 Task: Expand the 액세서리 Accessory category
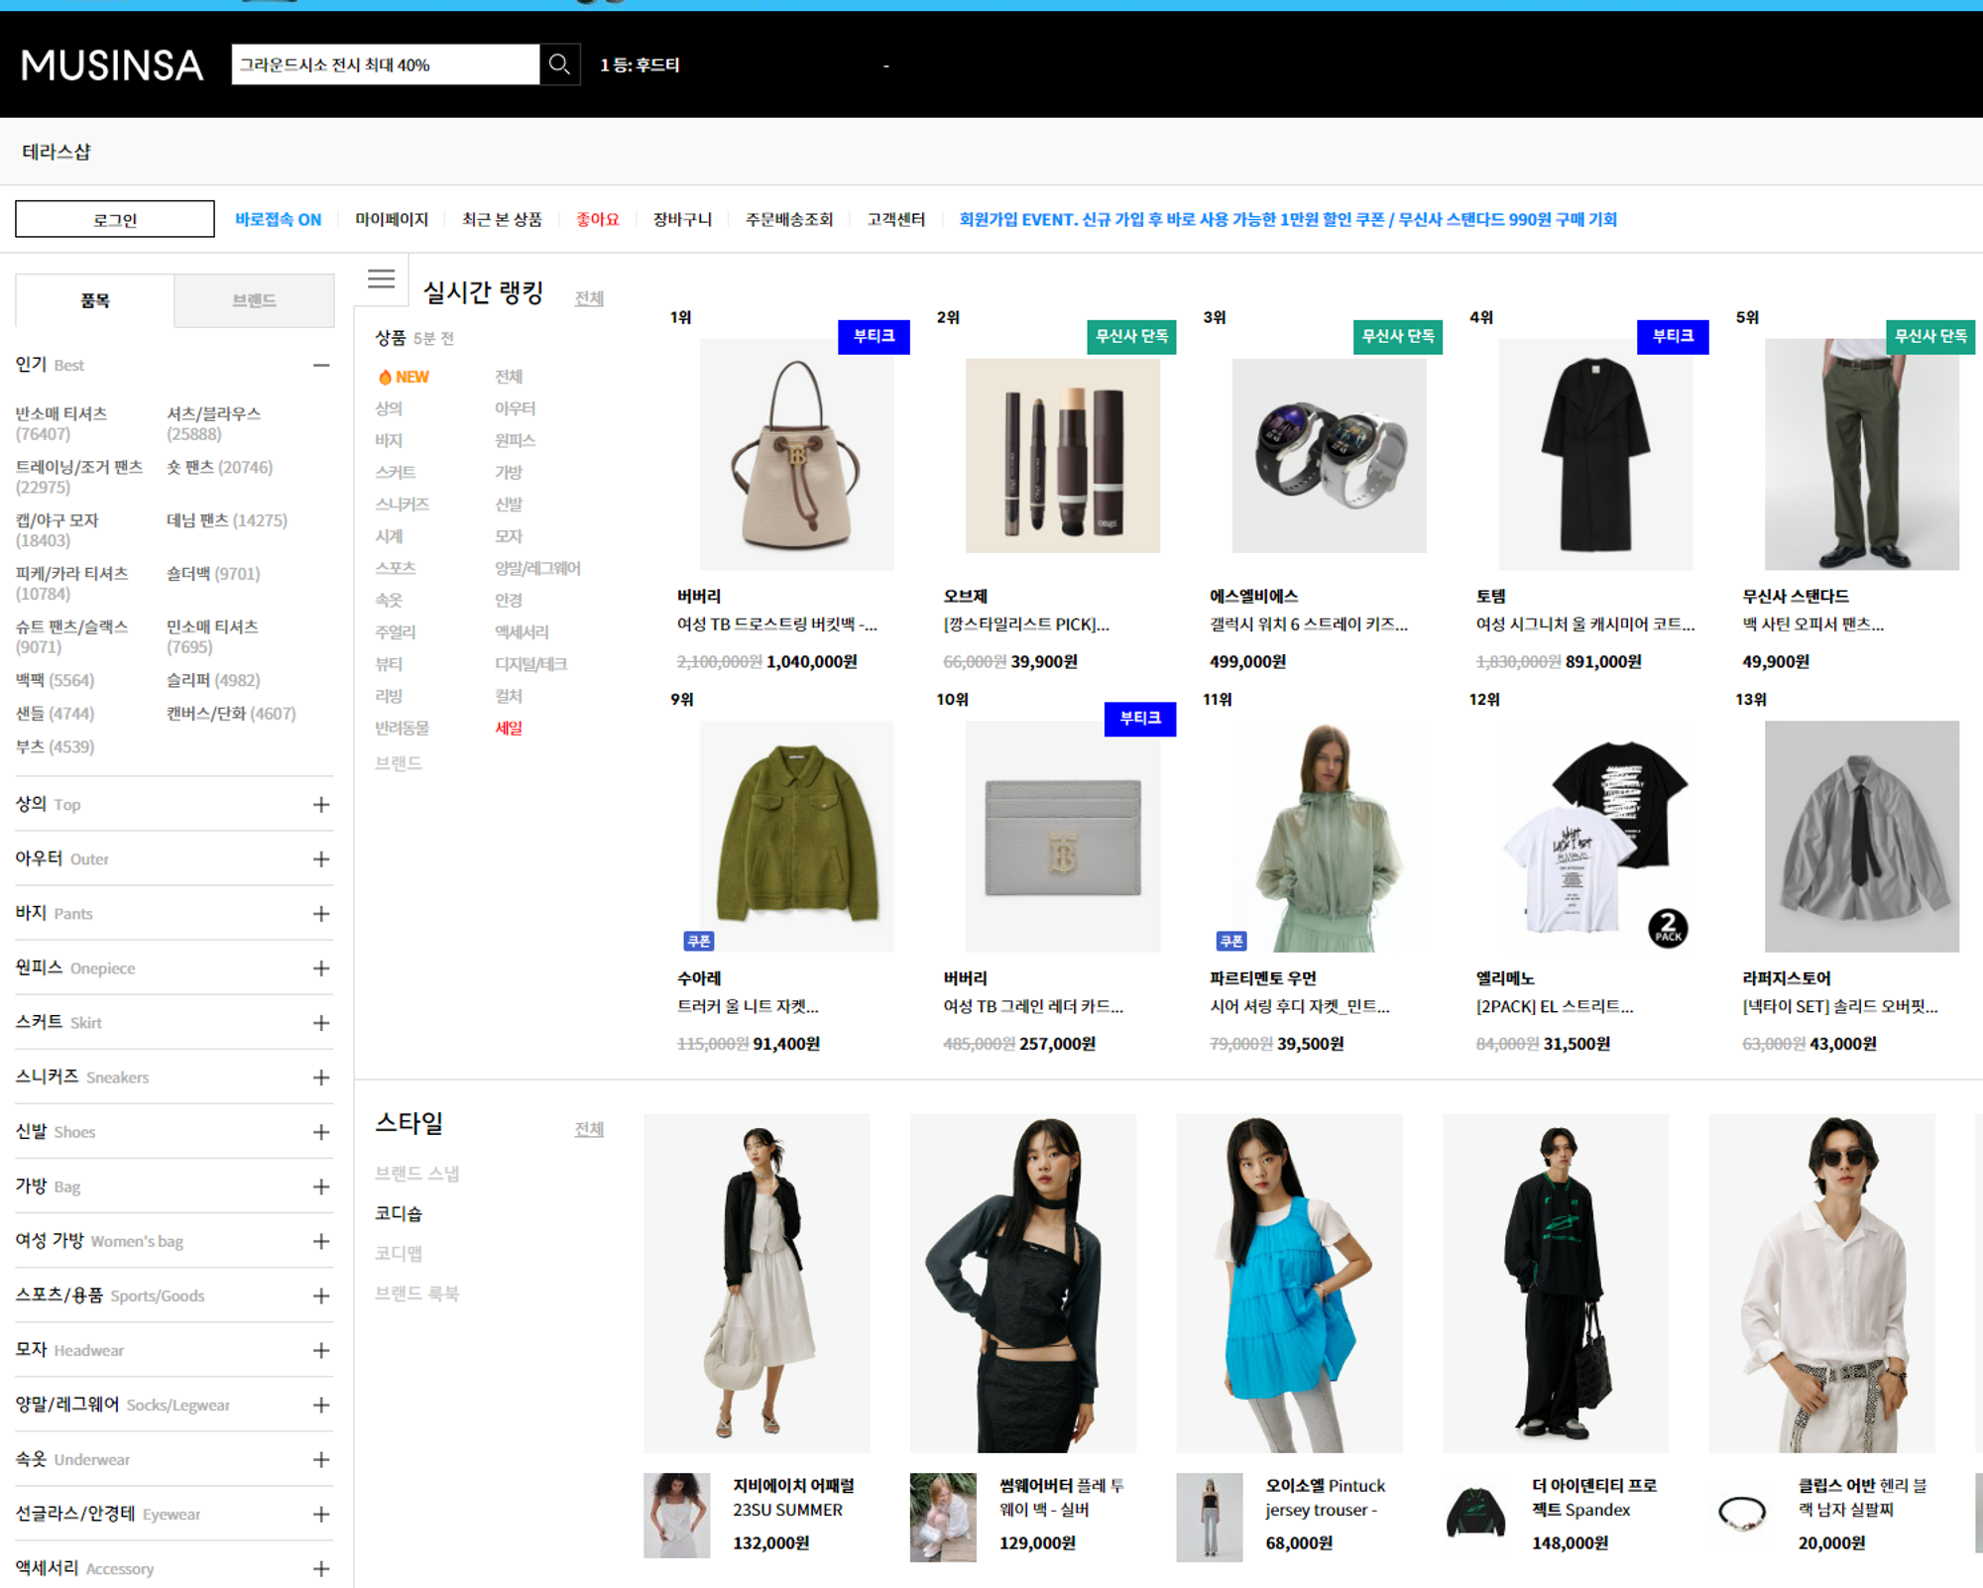pos(321,1568)
